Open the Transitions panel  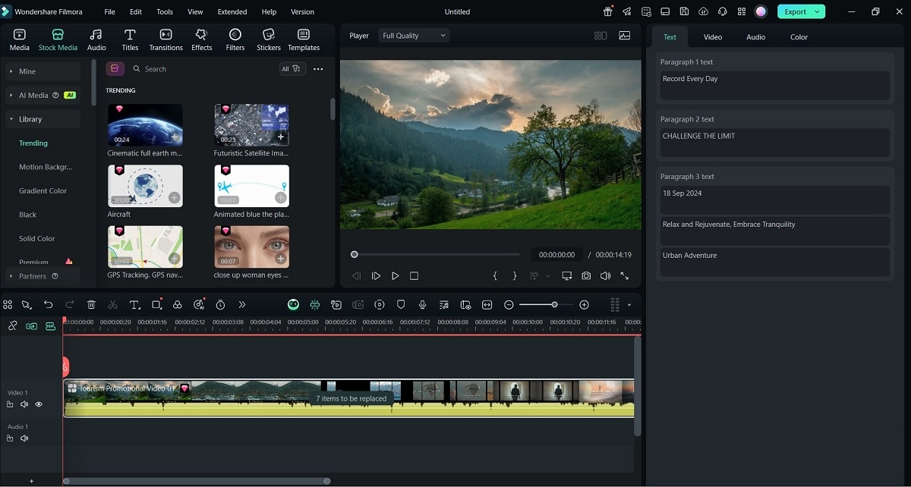(x=165, y=39)
